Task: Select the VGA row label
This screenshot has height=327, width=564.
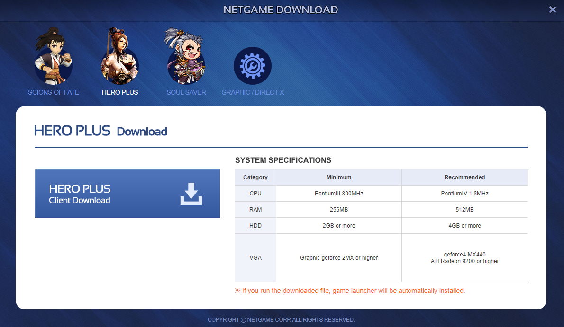Action: (x=255, y=258)
